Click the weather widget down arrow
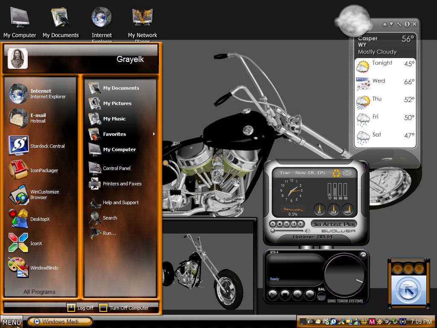 coord(391,24)
